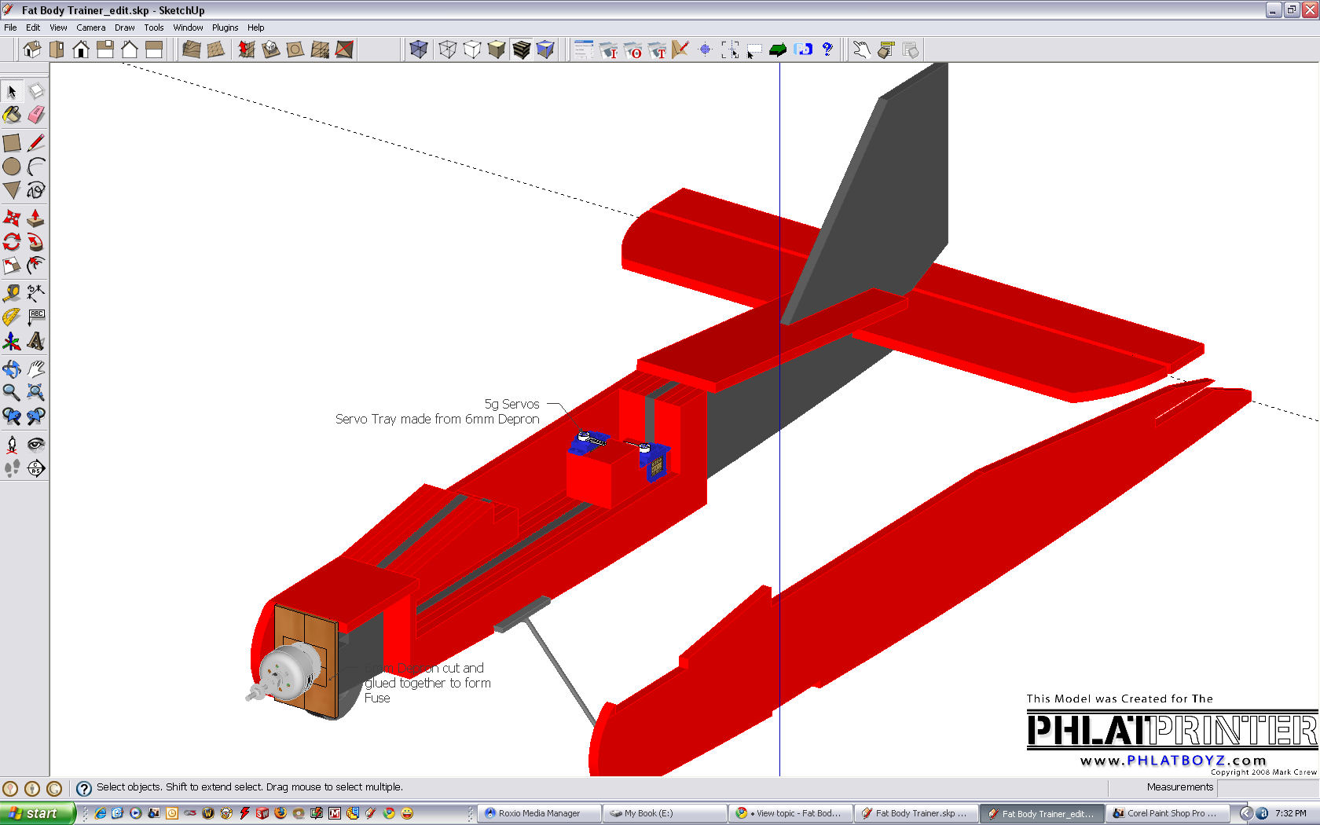
Task: Switch to the Iso view
Action: point(32,50)
